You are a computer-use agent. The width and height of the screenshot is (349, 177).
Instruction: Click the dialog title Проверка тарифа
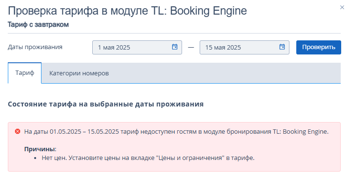[127, 11]
